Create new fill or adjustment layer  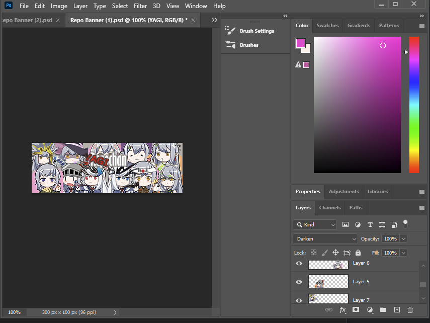click(370, 310)
